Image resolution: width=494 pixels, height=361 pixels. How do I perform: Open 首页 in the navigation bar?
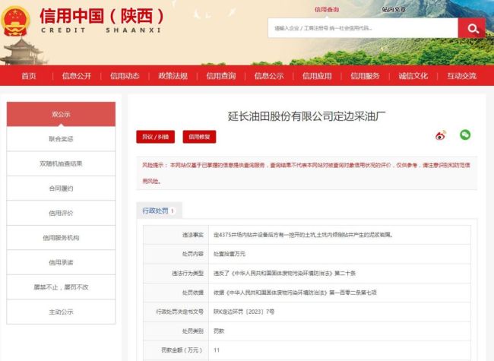29,76
